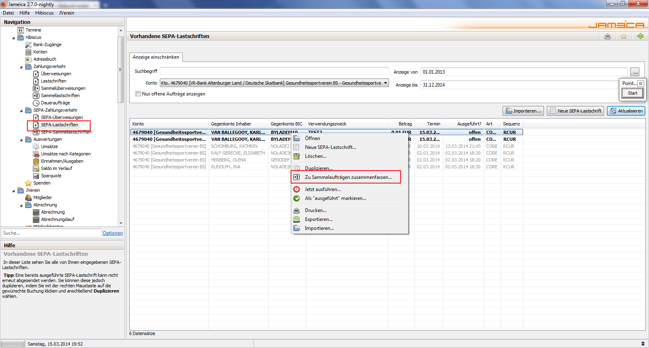Open the Datei menu
649x348 pixels.
pos(8,13)
